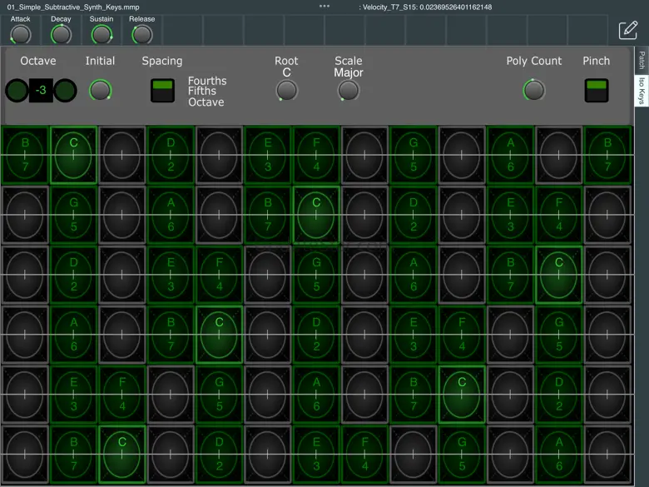
Task: Adjust the Sustain knob
Action: click(102, 34)
